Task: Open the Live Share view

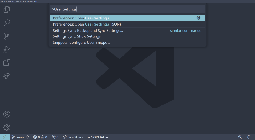Action: [x=7, y=76]
